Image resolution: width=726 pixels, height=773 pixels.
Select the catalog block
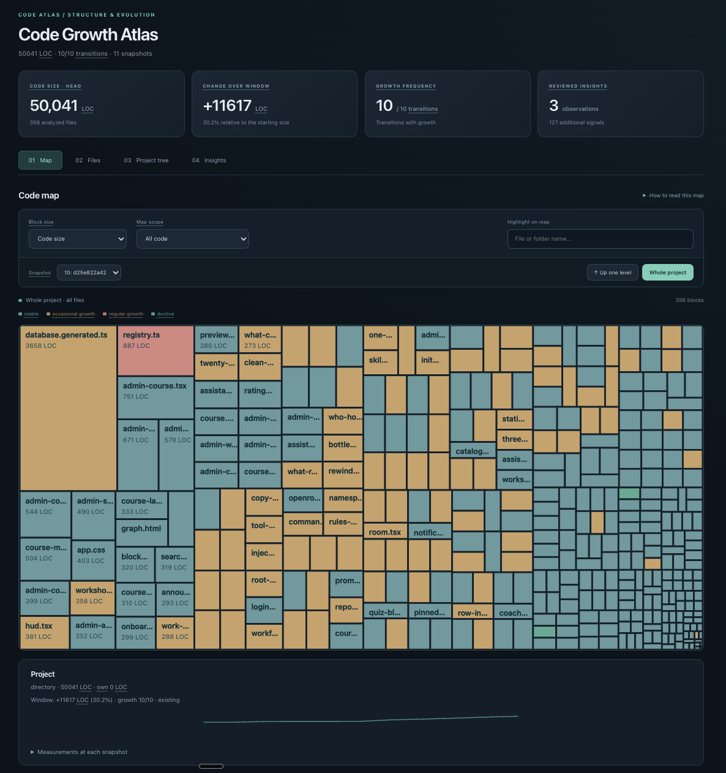point(473,451)
